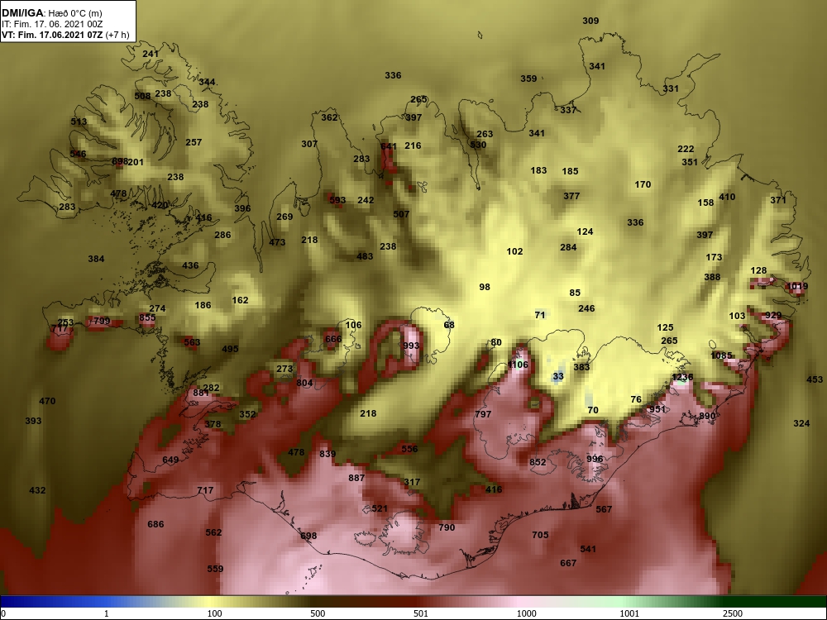827x620 pixels.
Task: Select the map value '993'
Action: 411,346
